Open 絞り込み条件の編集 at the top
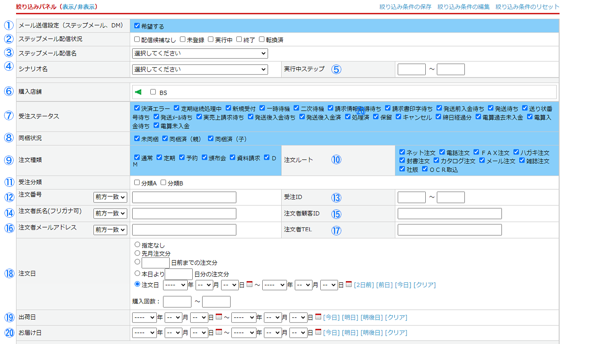597x344 pixels. click(464, 7)
